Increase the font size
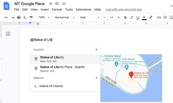This screenshot has width=173, height=103. coord(119,17)
